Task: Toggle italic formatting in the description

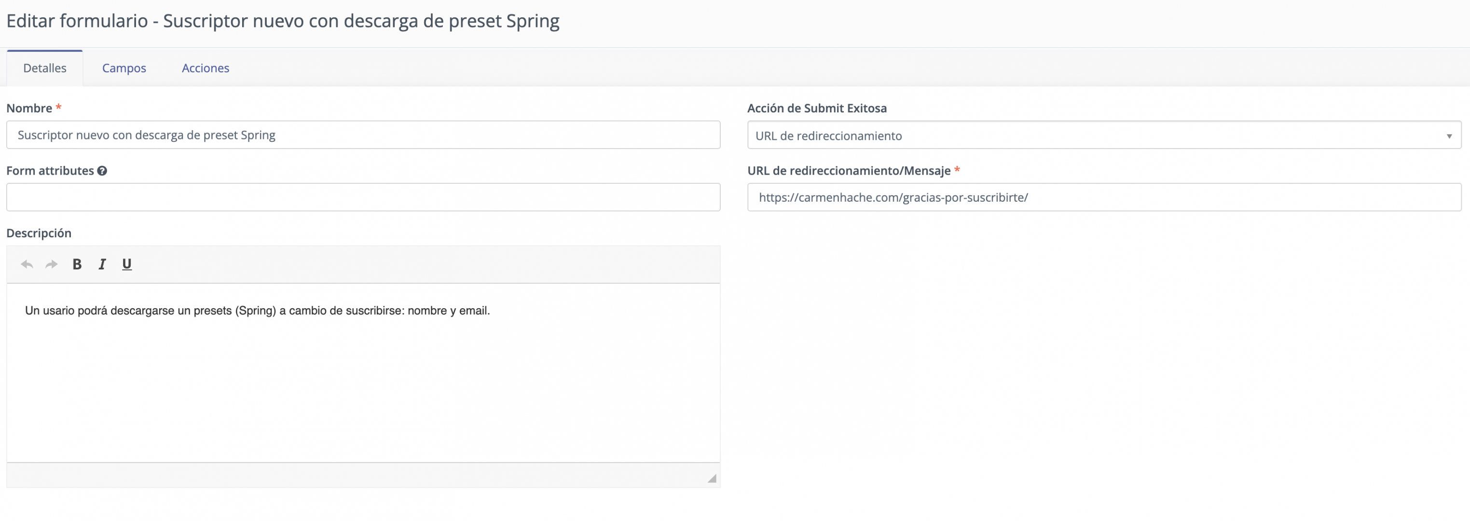Action: pos(102,264)
